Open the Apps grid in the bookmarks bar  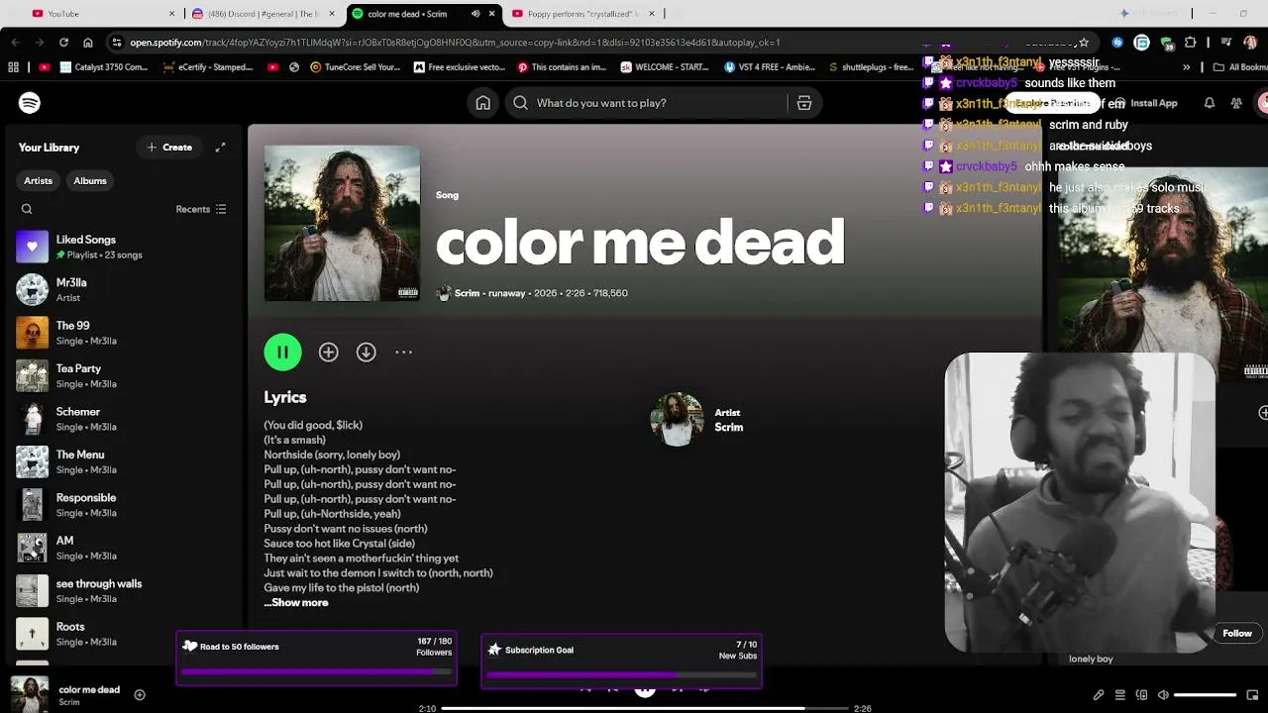pos(13,67)
